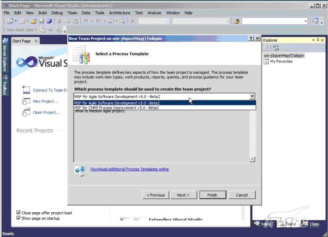Toggle Close page after project load checkbox
Screen dimensions: 328x237
[19, 213]
